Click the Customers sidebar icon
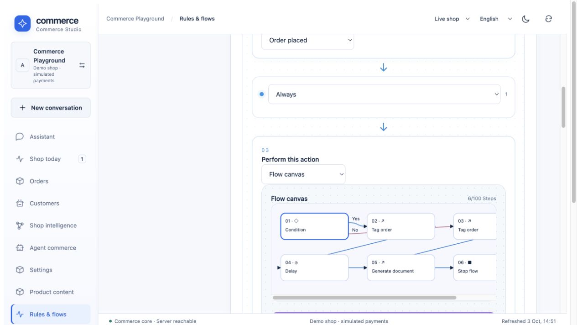Screen dimensions: 577x325 coord(20,204)
